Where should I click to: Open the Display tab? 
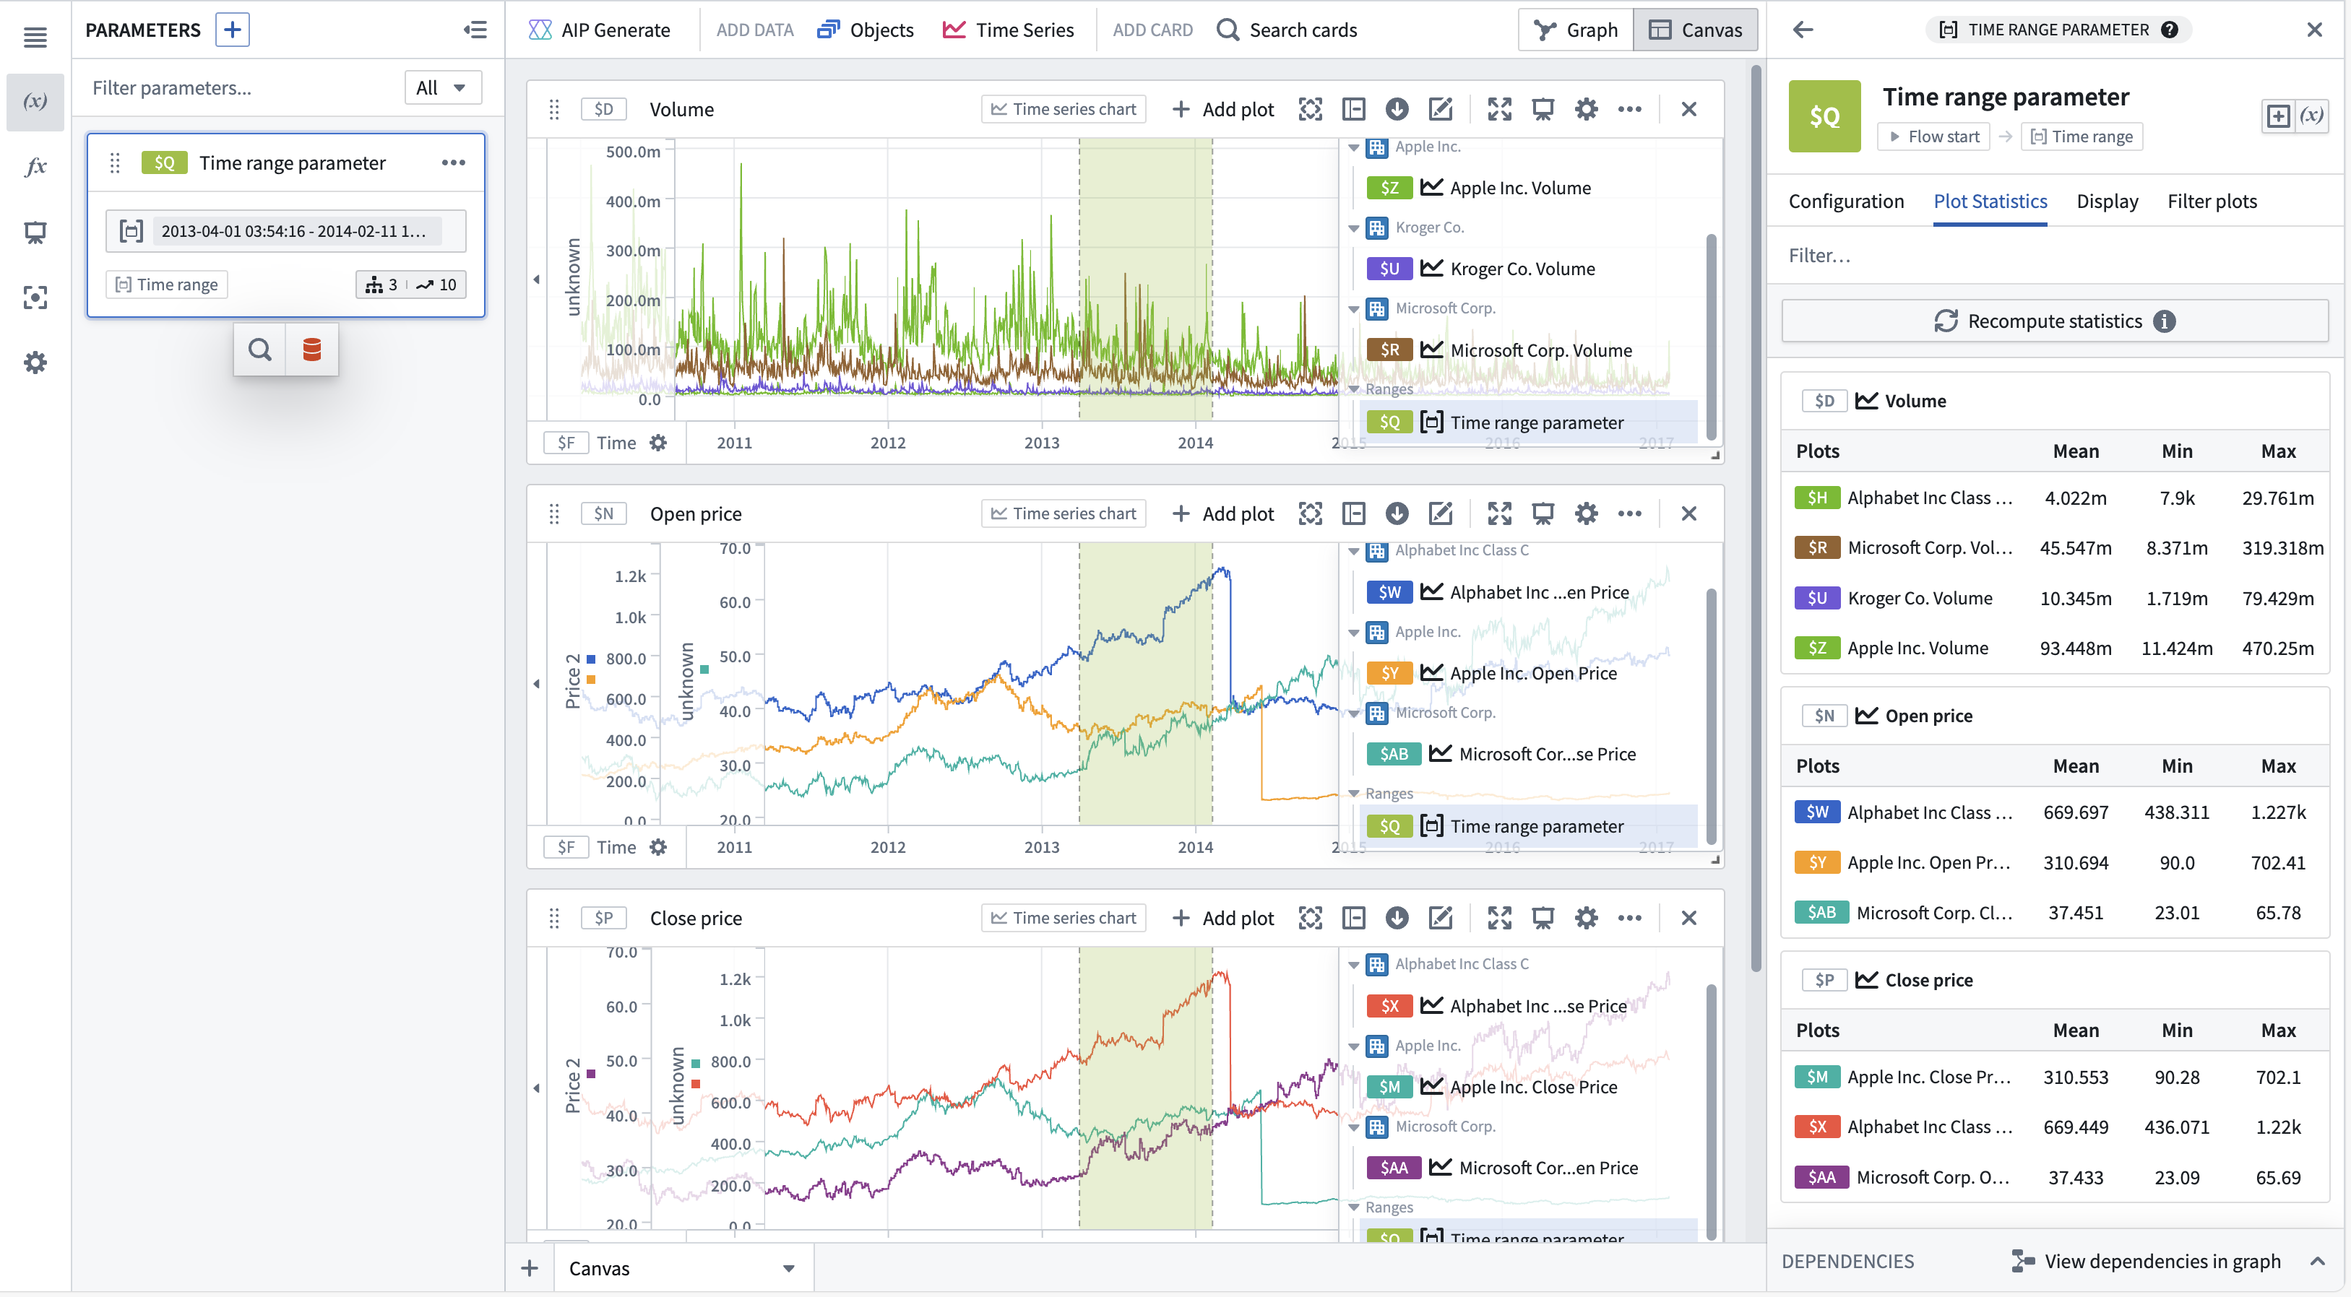[2106, 201]
